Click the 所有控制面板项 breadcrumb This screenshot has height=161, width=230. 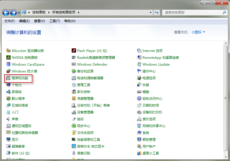[64, 12]
